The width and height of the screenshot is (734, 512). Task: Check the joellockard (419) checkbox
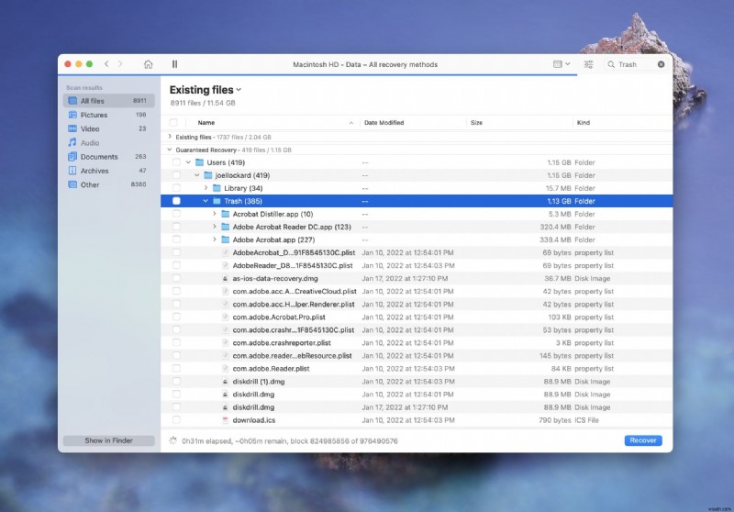click(x=176, y=175)
